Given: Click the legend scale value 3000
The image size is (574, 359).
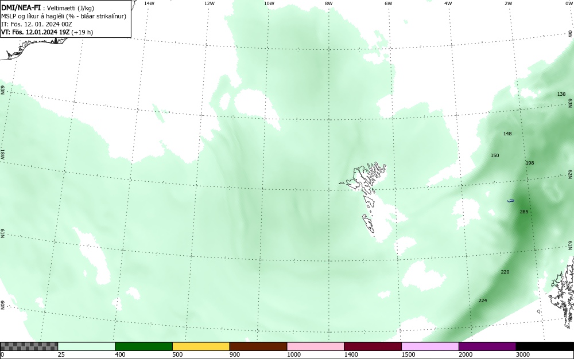Looking at the screenshot, I should pyautogui.click(x=523, y=354).
